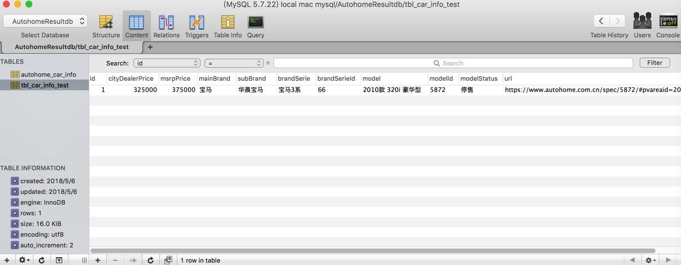This screenshot has width=681, height=265.
Task: Sort by the model column header
Action: pos(394,78)
